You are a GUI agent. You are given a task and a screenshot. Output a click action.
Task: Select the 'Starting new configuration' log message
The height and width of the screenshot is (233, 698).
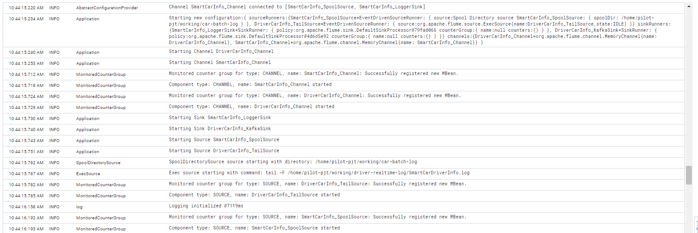[420, 30]
